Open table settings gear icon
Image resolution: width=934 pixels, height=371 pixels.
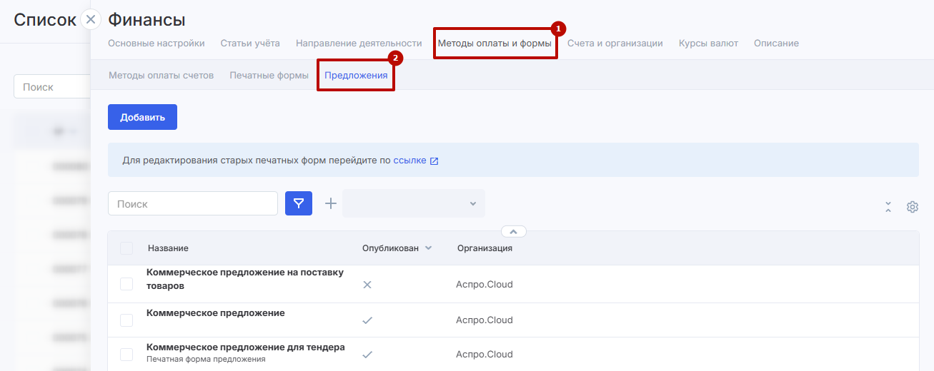[912, 207]
